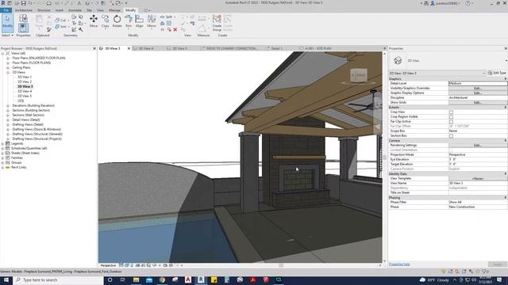Click the Create Group tool
Viewport: 508px width, 285px height.
pos(217,22)
